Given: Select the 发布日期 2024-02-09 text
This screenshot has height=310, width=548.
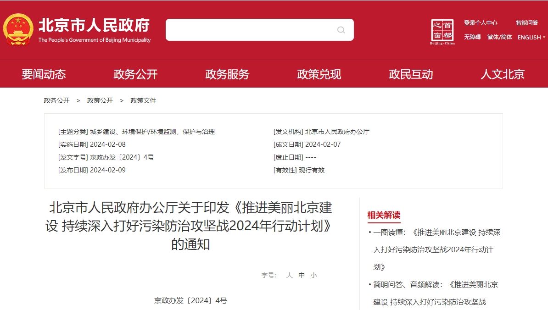Looking at the screenshot, I should click(92, 170).
